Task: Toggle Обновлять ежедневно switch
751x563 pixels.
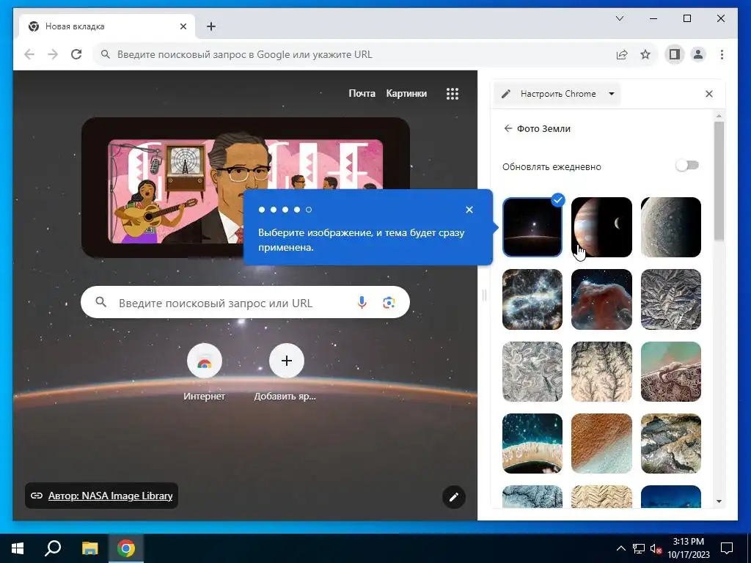Action: 687,166
